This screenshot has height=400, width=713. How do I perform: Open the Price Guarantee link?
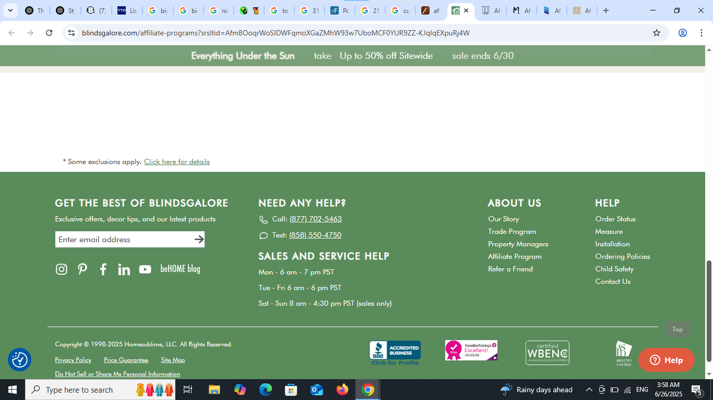point(126,360)
